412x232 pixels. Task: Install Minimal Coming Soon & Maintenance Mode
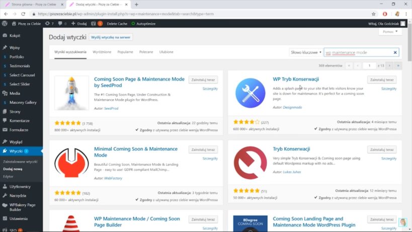coord(203,149)
